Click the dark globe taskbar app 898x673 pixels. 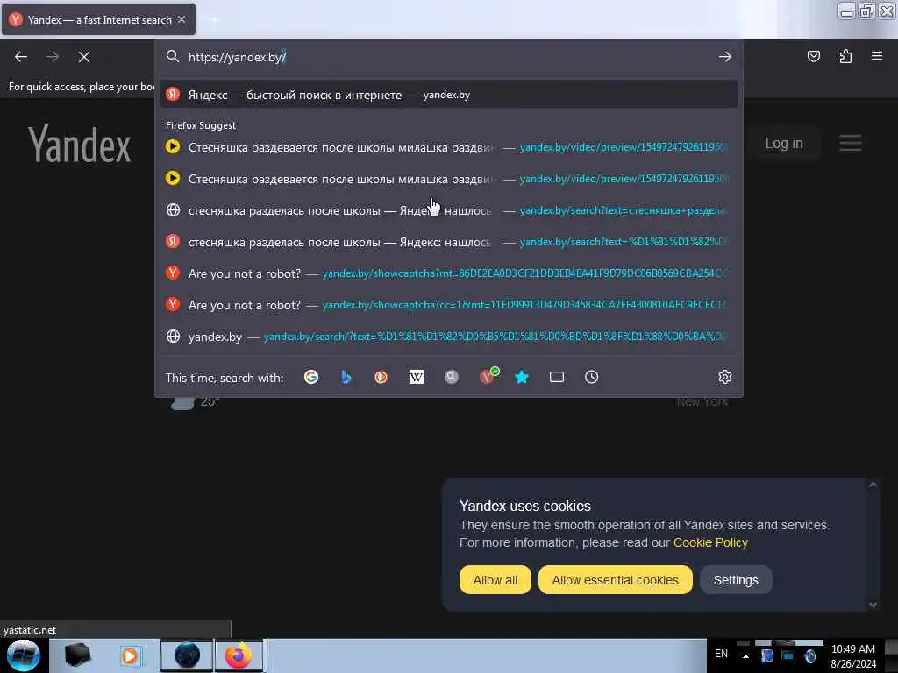point(187,655)
